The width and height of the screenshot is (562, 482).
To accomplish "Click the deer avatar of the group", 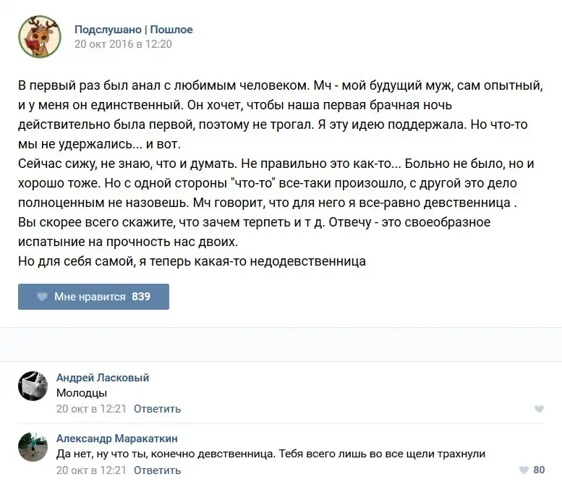I will coord(39,36).
